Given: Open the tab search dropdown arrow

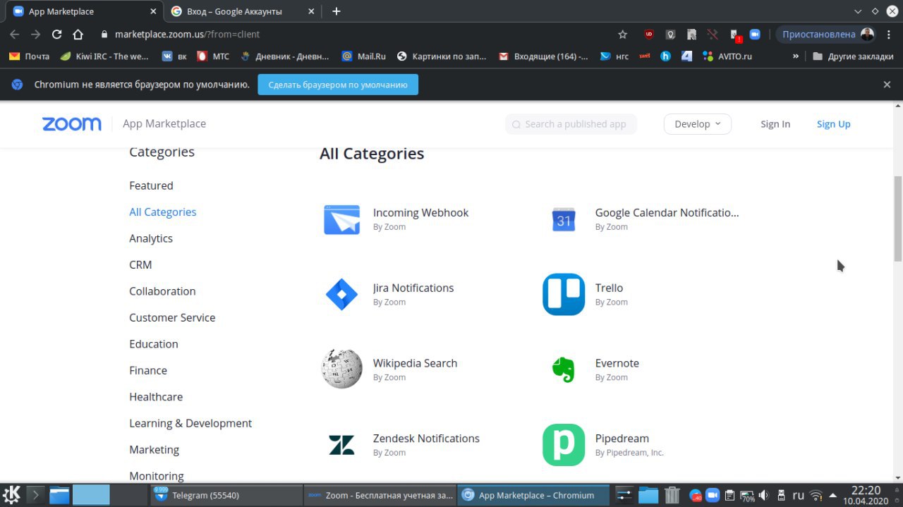Looking at the screenshot, I should coord(858,11).
